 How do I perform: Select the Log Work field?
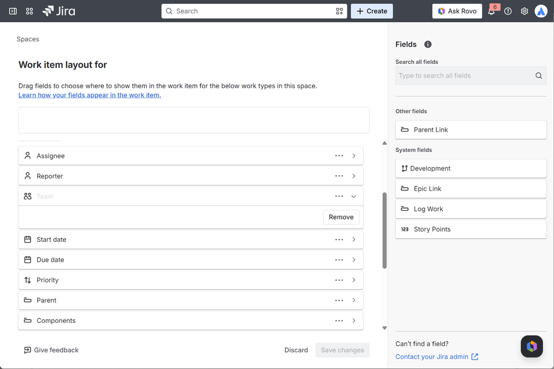point(471,209)
